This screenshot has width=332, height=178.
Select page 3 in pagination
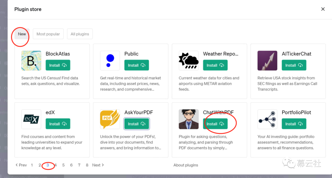pos(48,165)
